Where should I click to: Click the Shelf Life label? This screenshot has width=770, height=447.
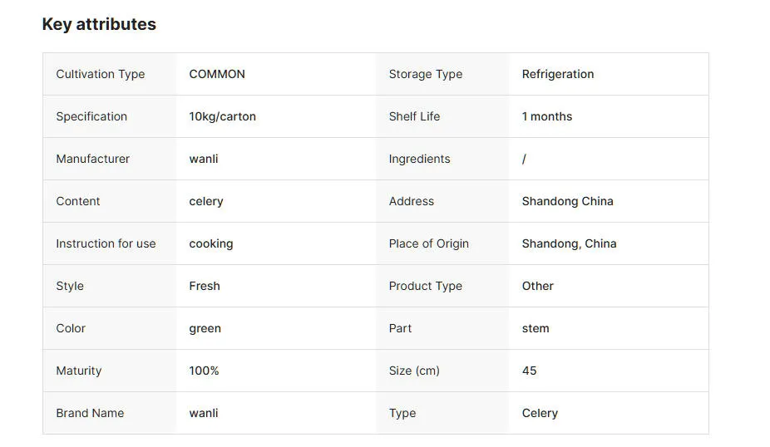point(414,116)
